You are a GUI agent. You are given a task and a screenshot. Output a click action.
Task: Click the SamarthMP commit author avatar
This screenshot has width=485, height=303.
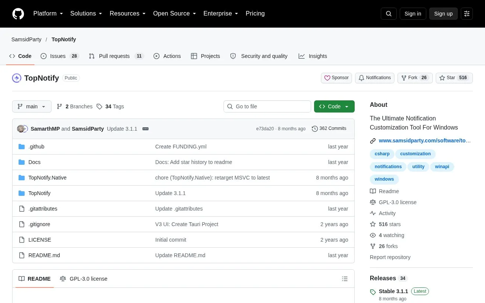click(20, 129)
